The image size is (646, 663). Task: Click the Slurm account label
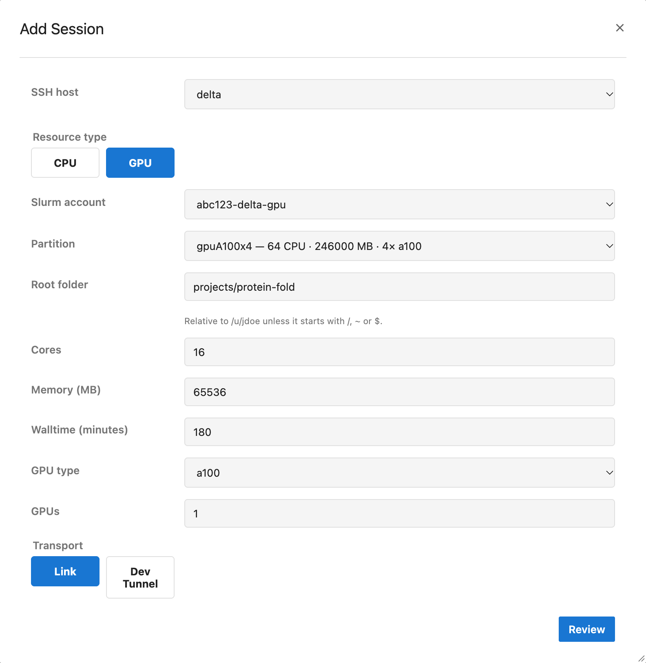[x=68, y=202]
